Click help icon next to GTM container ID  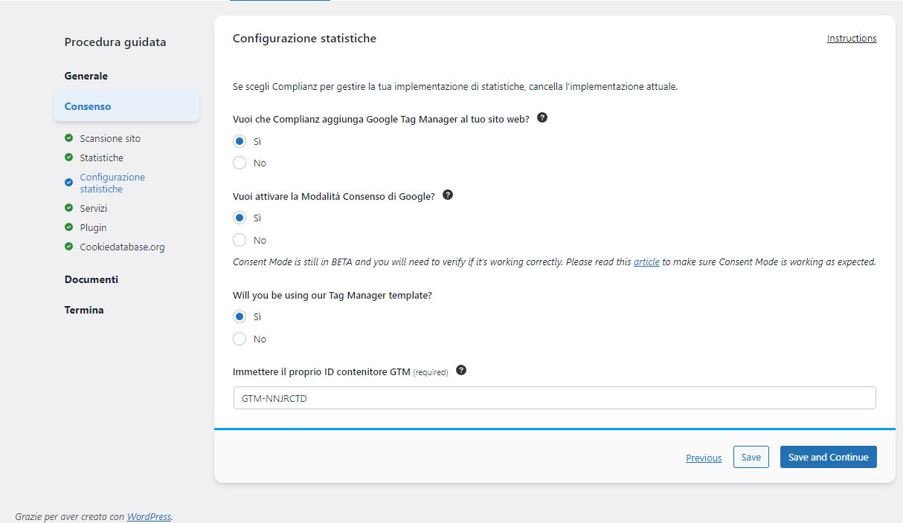[x=461, y=371]
